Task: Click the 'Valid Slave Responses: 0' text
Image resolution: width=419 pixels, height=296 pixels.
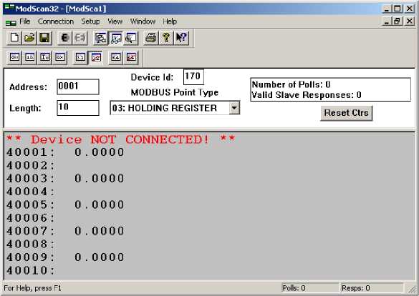Action: point(307,95)
